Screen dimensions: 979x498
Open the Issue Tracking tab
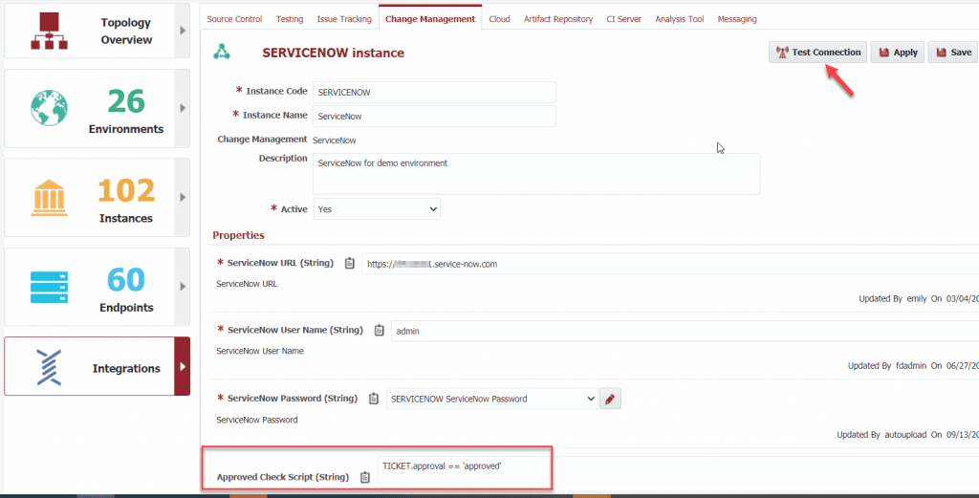click(x=342, y=19)
